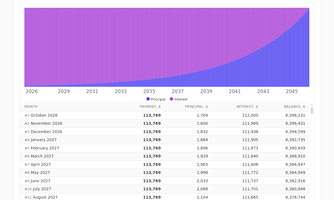The width and height of the screenshot is (334, 200).
Task: Select the #4 January 2027 row
Action: [x=165, y=140]
